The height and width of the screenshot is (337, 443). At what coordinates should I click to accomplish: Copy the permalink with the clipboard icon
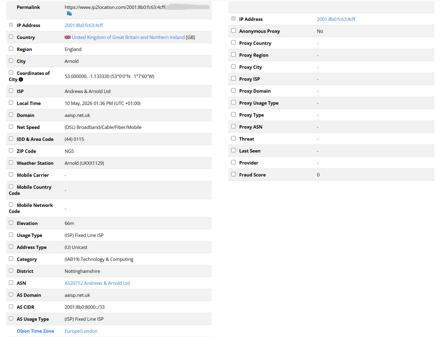(x=69, y=14)
